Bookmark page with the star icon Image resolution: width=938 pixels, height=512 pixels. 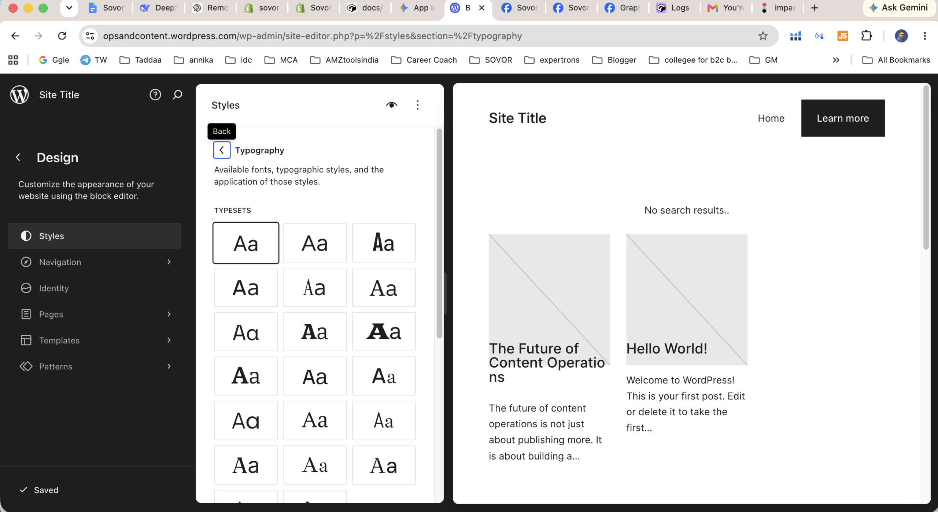pos(763,36)
